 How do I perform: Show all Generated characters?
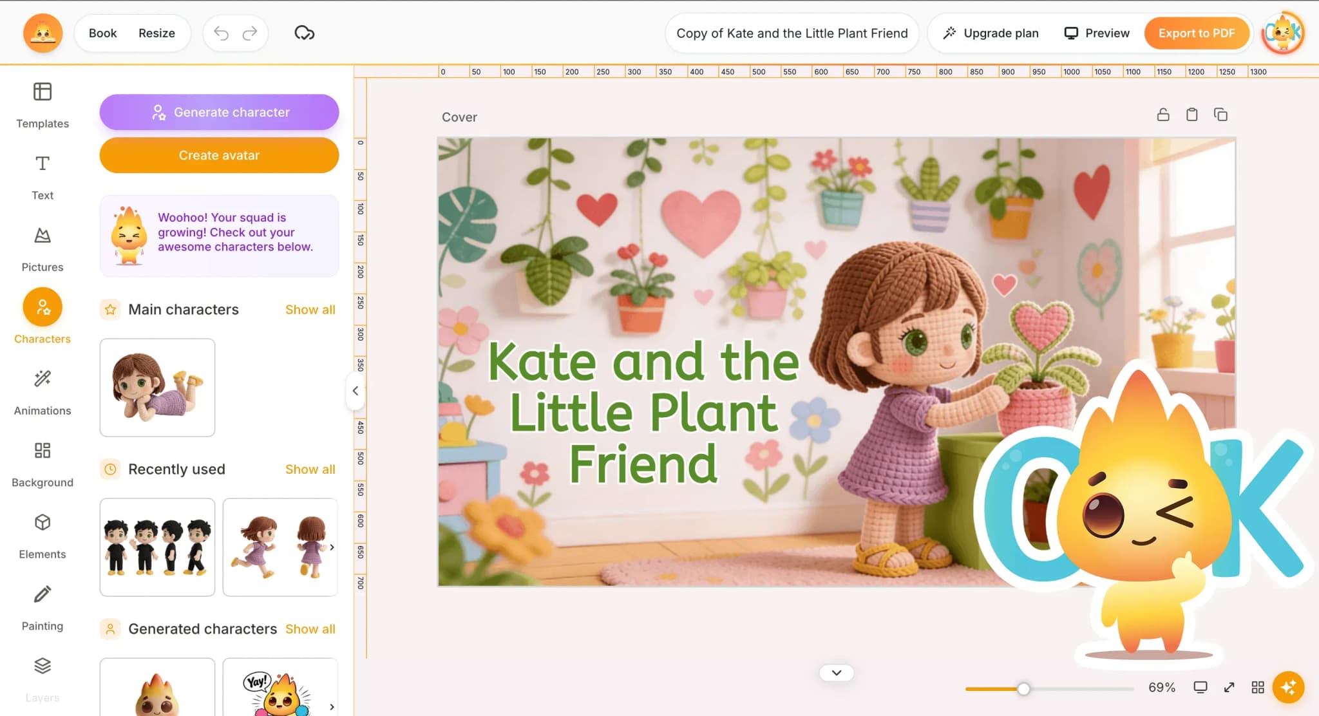(x=310, y=629)
